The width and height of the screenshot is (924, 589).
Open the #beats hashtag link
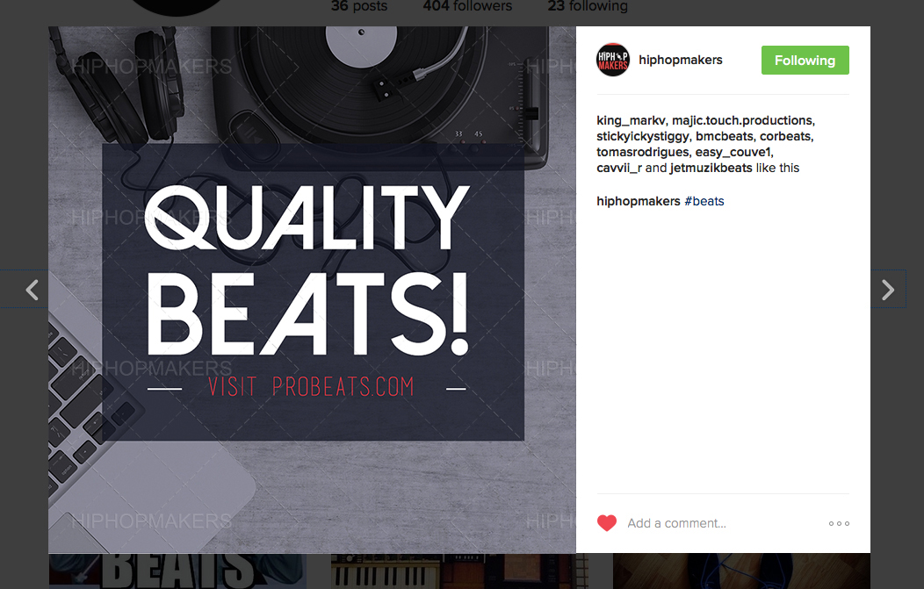click(704, 201)
